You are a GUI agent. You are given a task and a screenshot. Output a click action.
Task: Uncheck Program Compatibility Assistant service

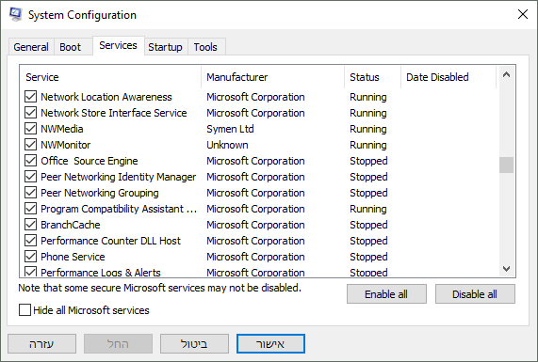point(30,209)
